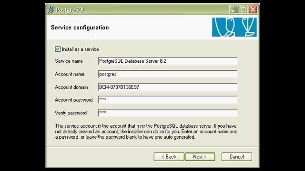The height and width of the screenshot is (171, 305).
Task: Click the Account name field containing postgres
Action: pos(168,74)
